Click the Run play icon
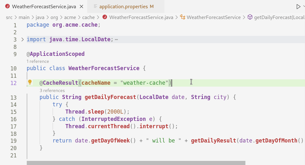 [298, 7]
